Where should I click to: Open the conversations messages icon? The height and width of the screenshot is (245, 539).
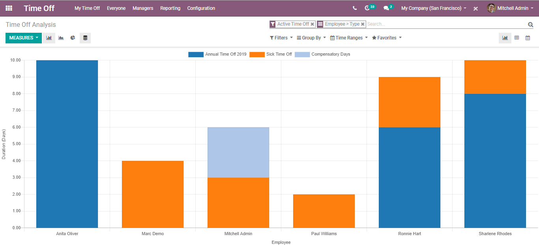tap(386, 8)
